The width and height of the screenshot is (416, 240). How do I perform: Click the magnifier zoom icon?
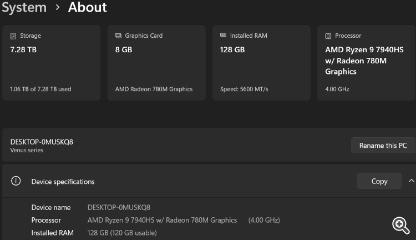pyautogui.click(x=400, y=224)
